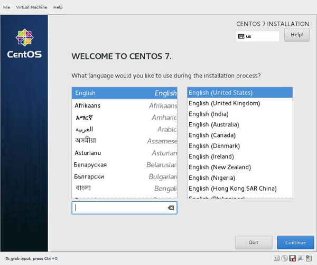Click the network adapter status icon

click(300, 259)
